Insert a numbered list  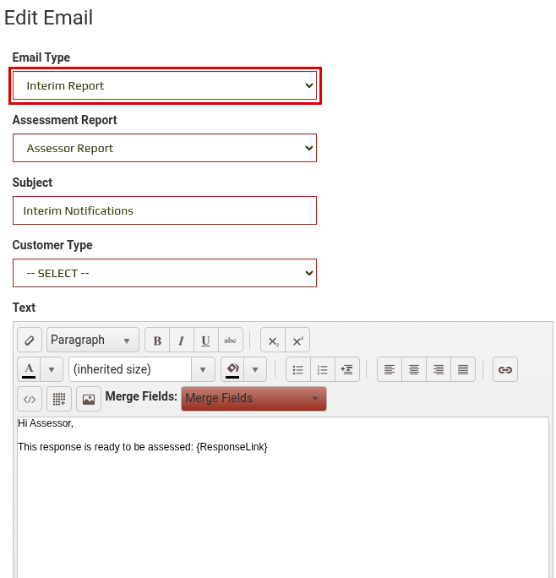tap(323, 369)
